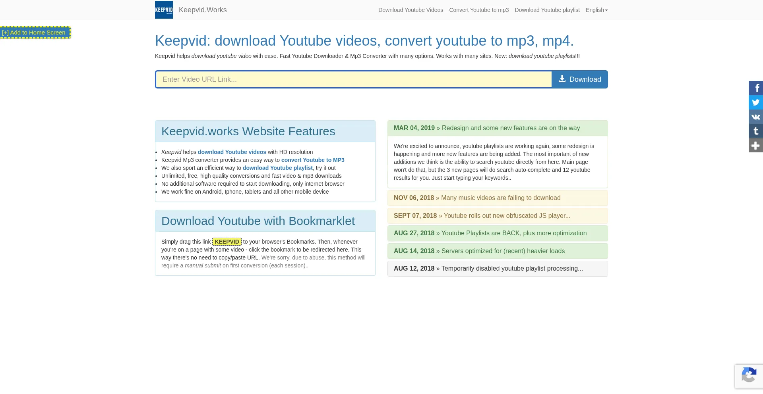
Task: Follow the convert Youtube to MP3 link
Action: [313, 160]
